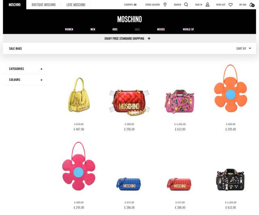
Task: Expand free standard shipping plus icon
Action: click(149, 39)
